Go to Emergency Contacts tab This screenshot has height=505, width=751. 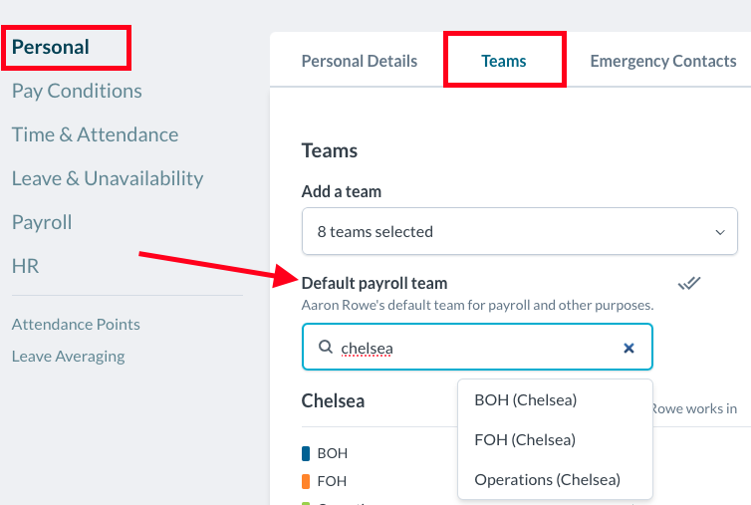[662, 61]
